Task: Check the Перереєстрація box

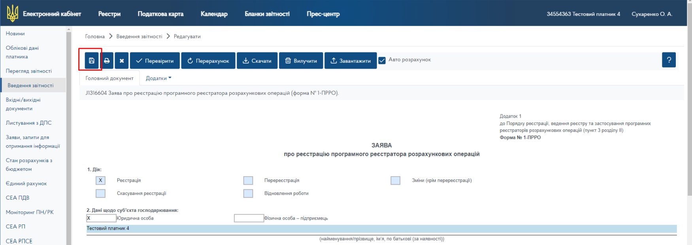Action: 248,181
